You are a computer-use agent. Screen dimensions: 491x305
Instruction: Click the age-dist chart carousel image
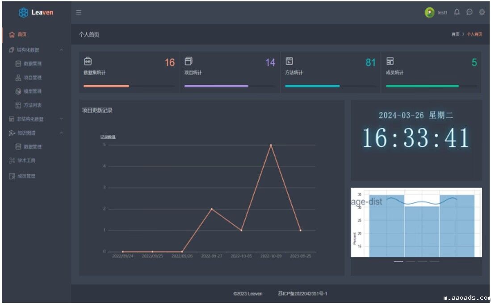click(x=416, y=222)
